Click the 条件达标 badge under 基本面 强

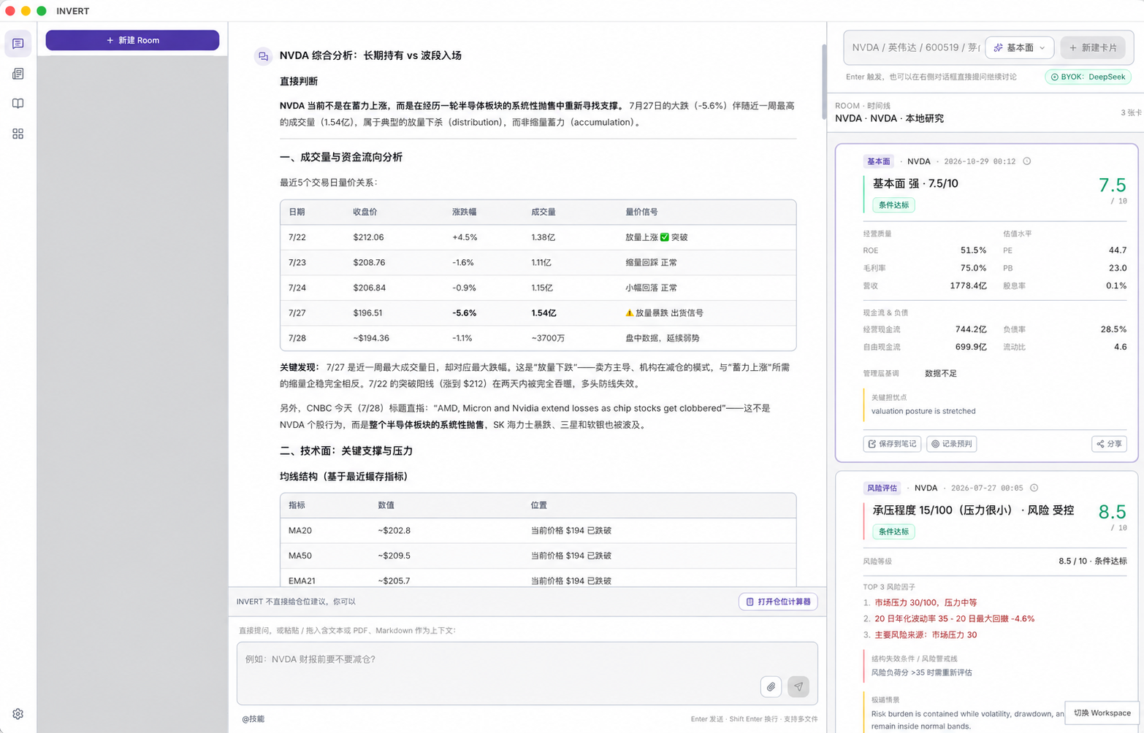point(893,205)
